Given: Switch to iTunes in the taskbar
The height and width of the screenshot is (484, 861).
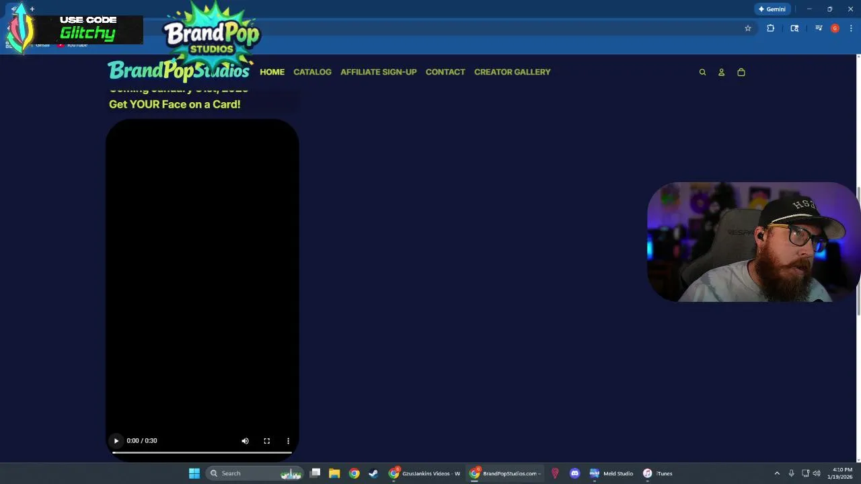Looking at the screenshot, I should 657,473.
